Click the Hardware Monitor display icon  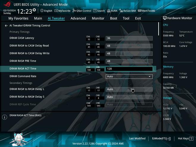[165, 18]
